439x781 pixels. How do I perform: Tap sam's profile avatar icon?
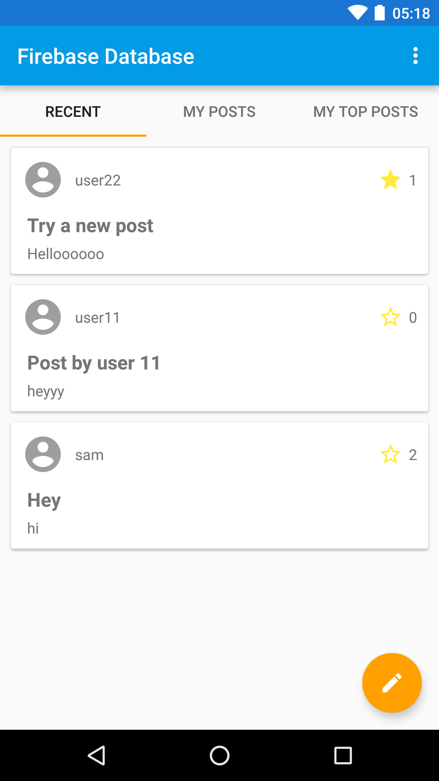[x=43, y=454]
